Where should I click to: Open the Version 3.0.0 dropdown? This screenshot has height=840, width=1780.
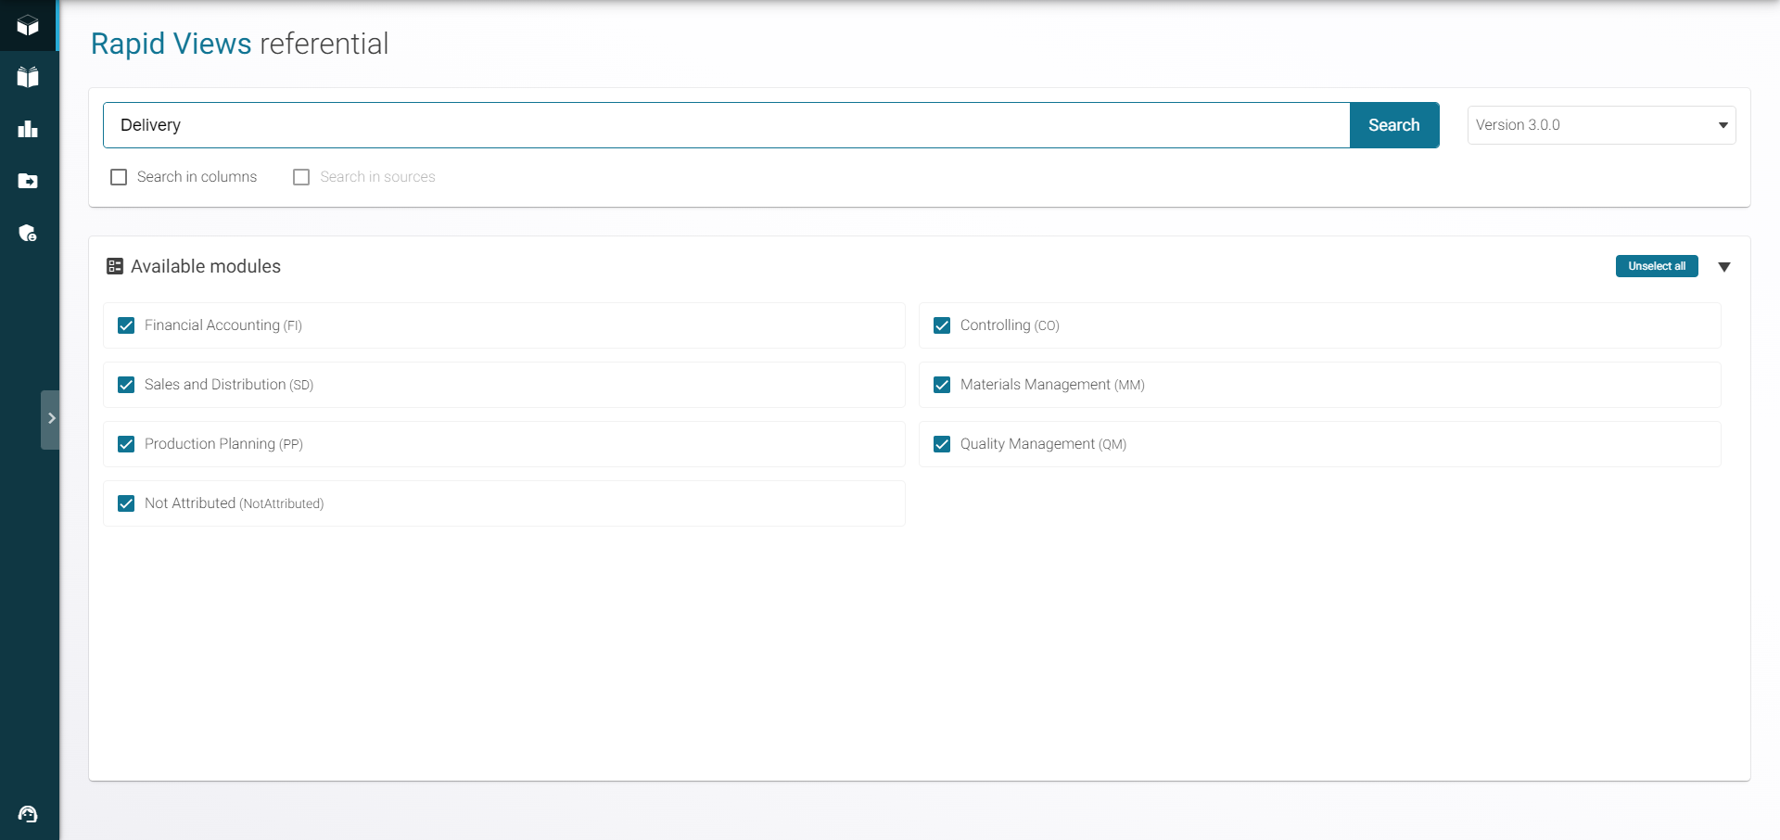click(x=1601, y=125)
